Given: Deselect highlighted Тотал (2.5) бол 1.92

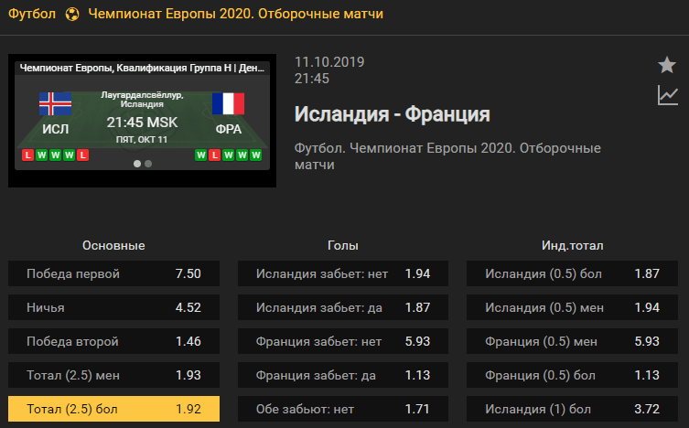Looking at the screenshot, I should point(113,409).
